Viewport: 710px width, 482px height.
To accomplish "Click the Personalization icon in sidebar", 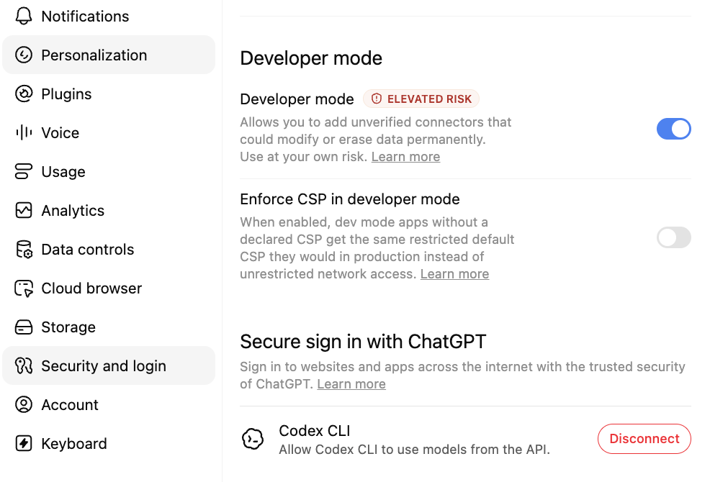I will (24, 55).
